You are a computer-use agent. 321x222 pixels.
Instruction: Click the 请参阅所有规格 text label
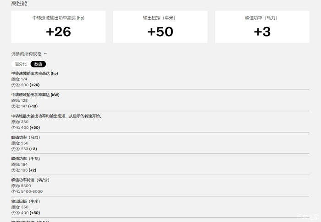tap(27, 54)
